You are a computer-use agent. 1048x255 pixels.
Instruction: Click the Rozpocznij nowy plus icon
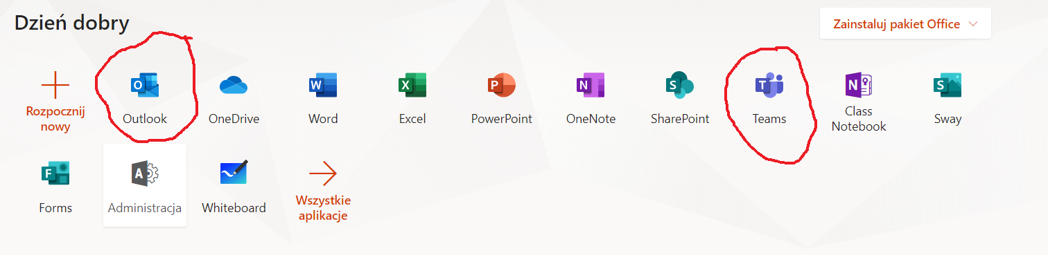(55, 85)
